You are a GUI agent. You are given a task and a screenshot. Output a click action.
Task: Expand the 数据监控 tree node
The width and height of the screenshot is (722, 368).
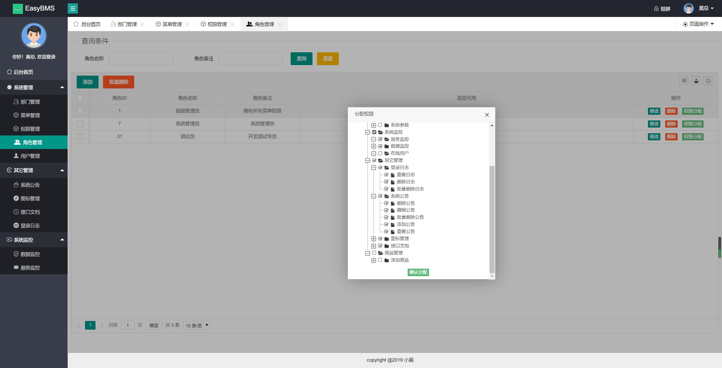point(373,146)
